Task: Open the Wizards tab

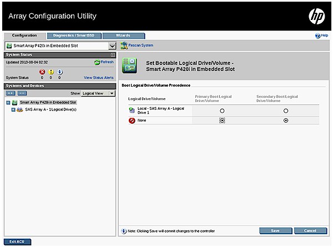Action: click(123, 36)
